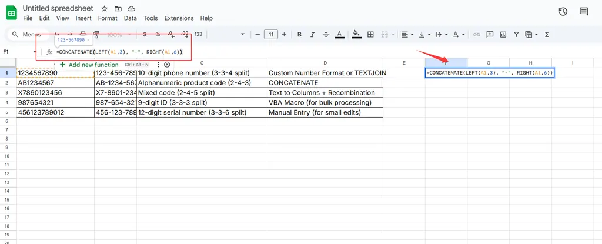
Task: Add a comment from toolbar
Action: 490,35
